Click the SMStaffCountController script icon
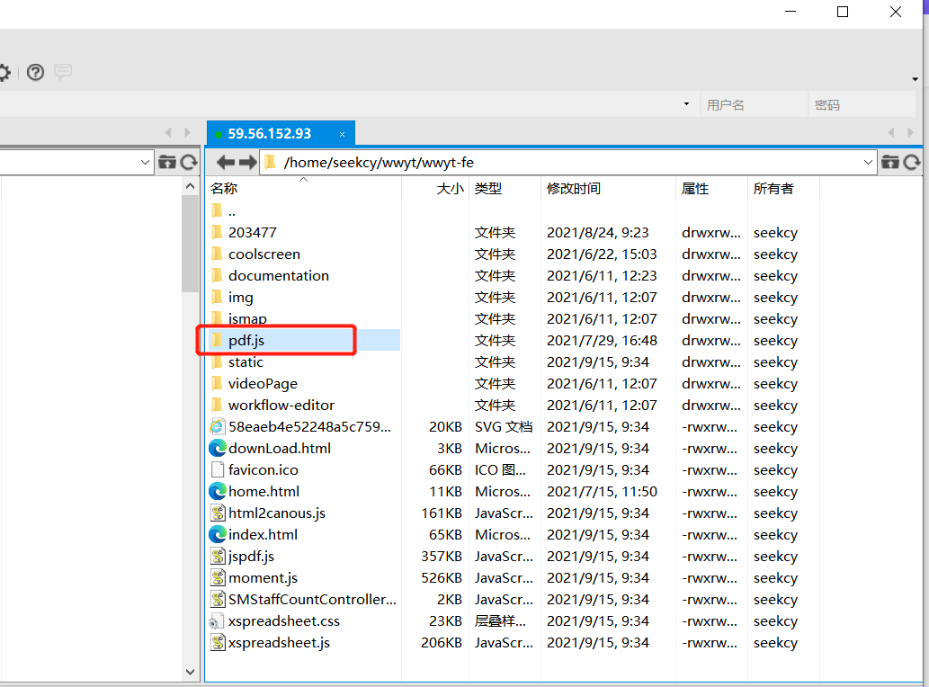The height and width of the screenshot is (687, 929). [218, 600]
